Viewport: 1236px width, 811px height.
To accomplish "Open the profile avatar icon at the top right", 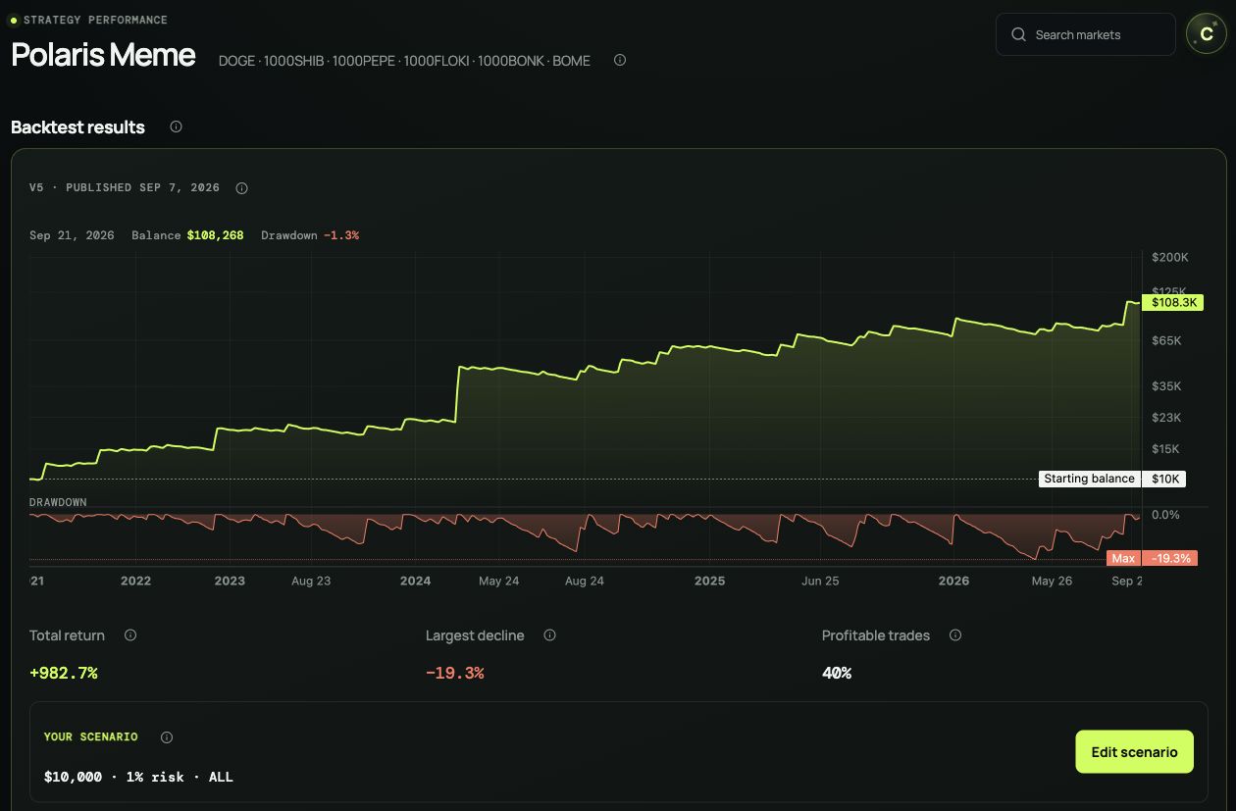I will [x=1206, y=34].
